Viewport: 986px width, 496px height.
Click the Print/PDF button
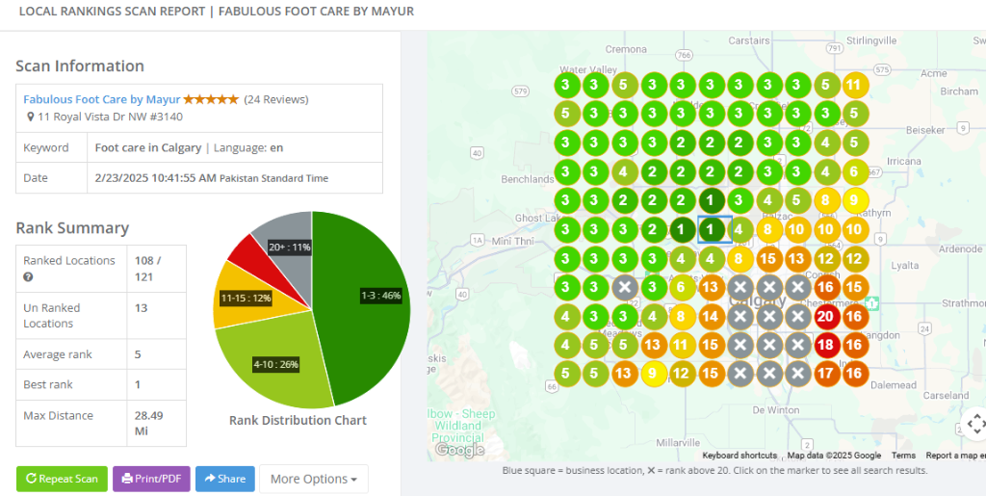pos(151,479)
